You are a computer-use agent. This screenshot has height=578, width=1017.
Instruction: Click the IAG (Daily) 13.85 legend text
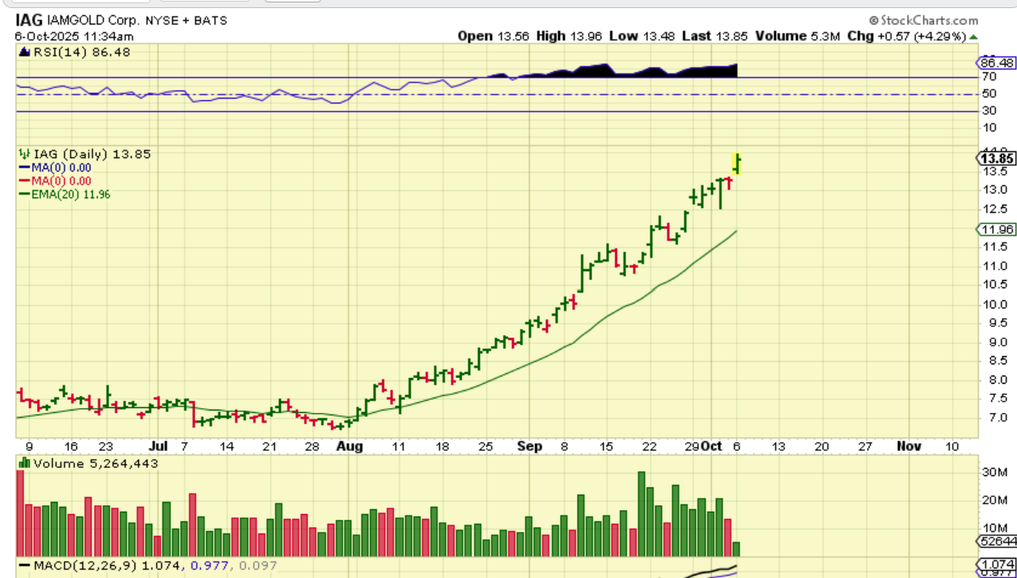91,154
